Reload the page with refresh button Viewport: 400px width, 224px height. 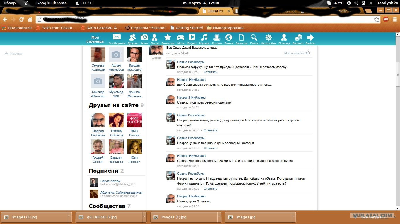coord(21,20)
